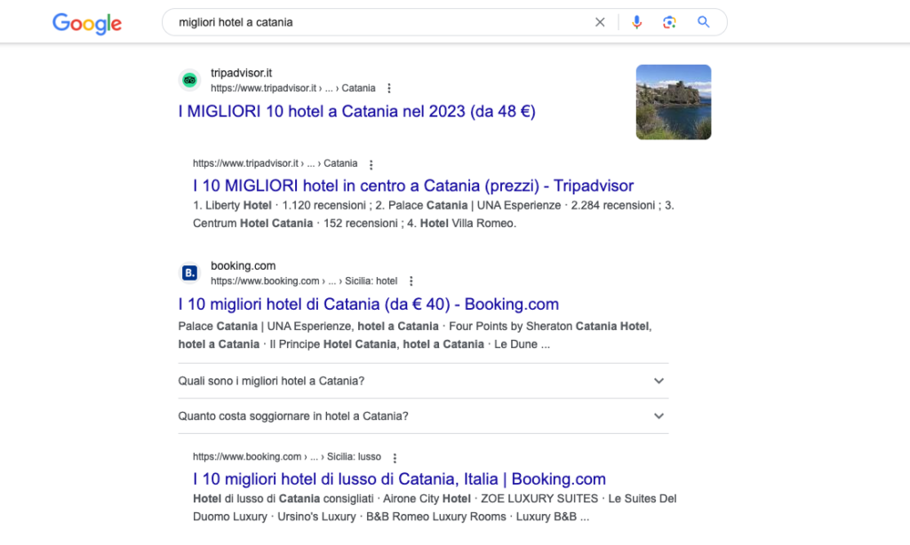Open Google Lens image search
The height and width of the screenshot is (545, 910).
(669, 22)
